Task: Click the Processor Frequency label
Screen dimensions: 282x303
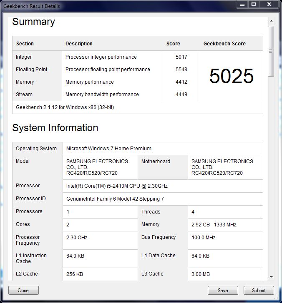Action: click(28, 240)
